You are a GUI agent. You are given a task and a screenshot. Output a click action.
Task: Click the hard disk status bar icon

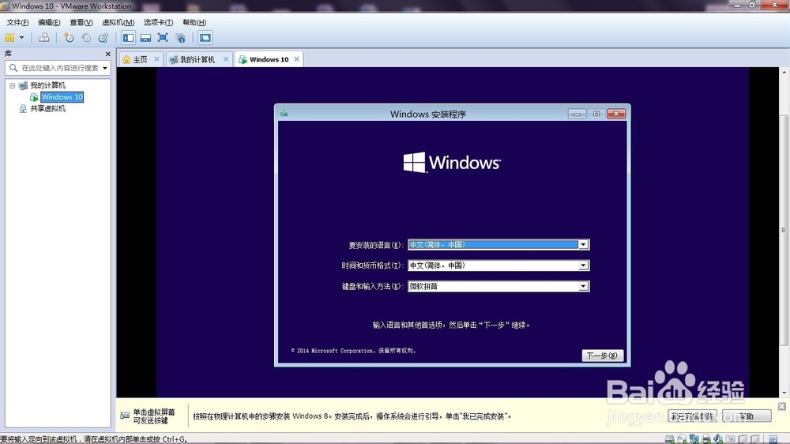670,439
